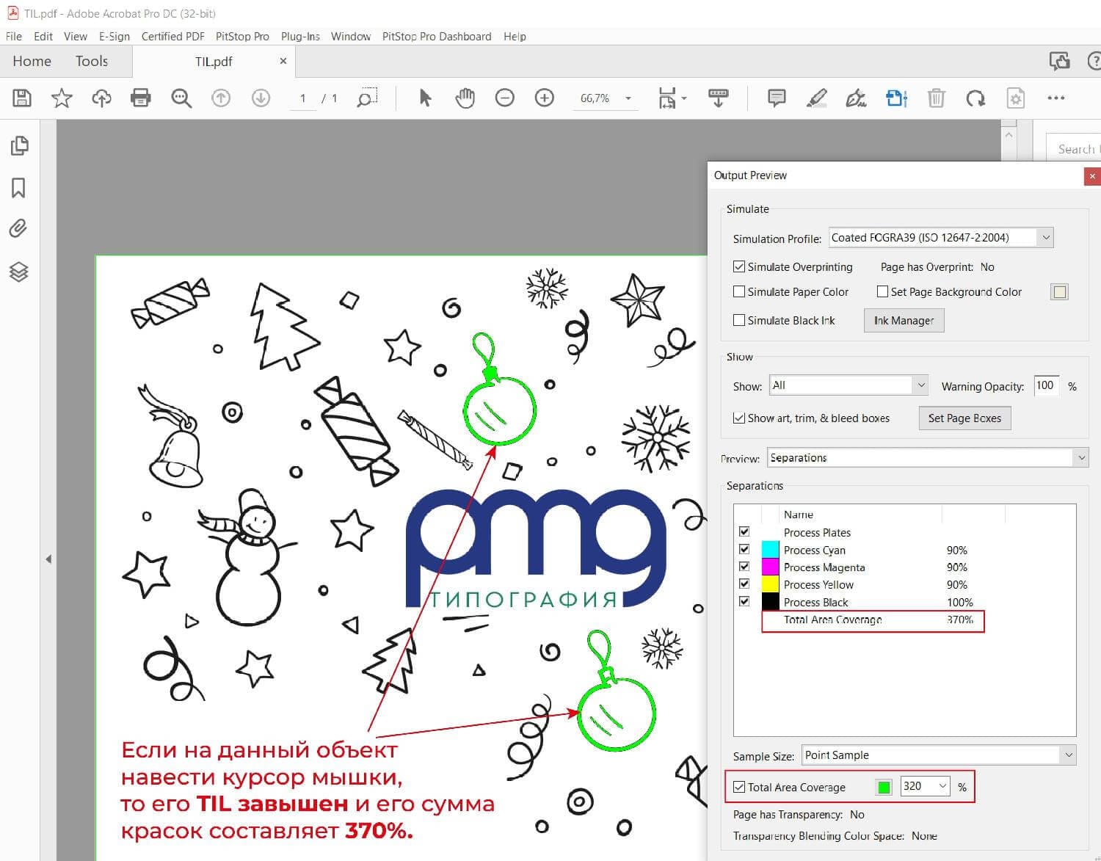Select the marquee zoom tool

coord(366,98)
